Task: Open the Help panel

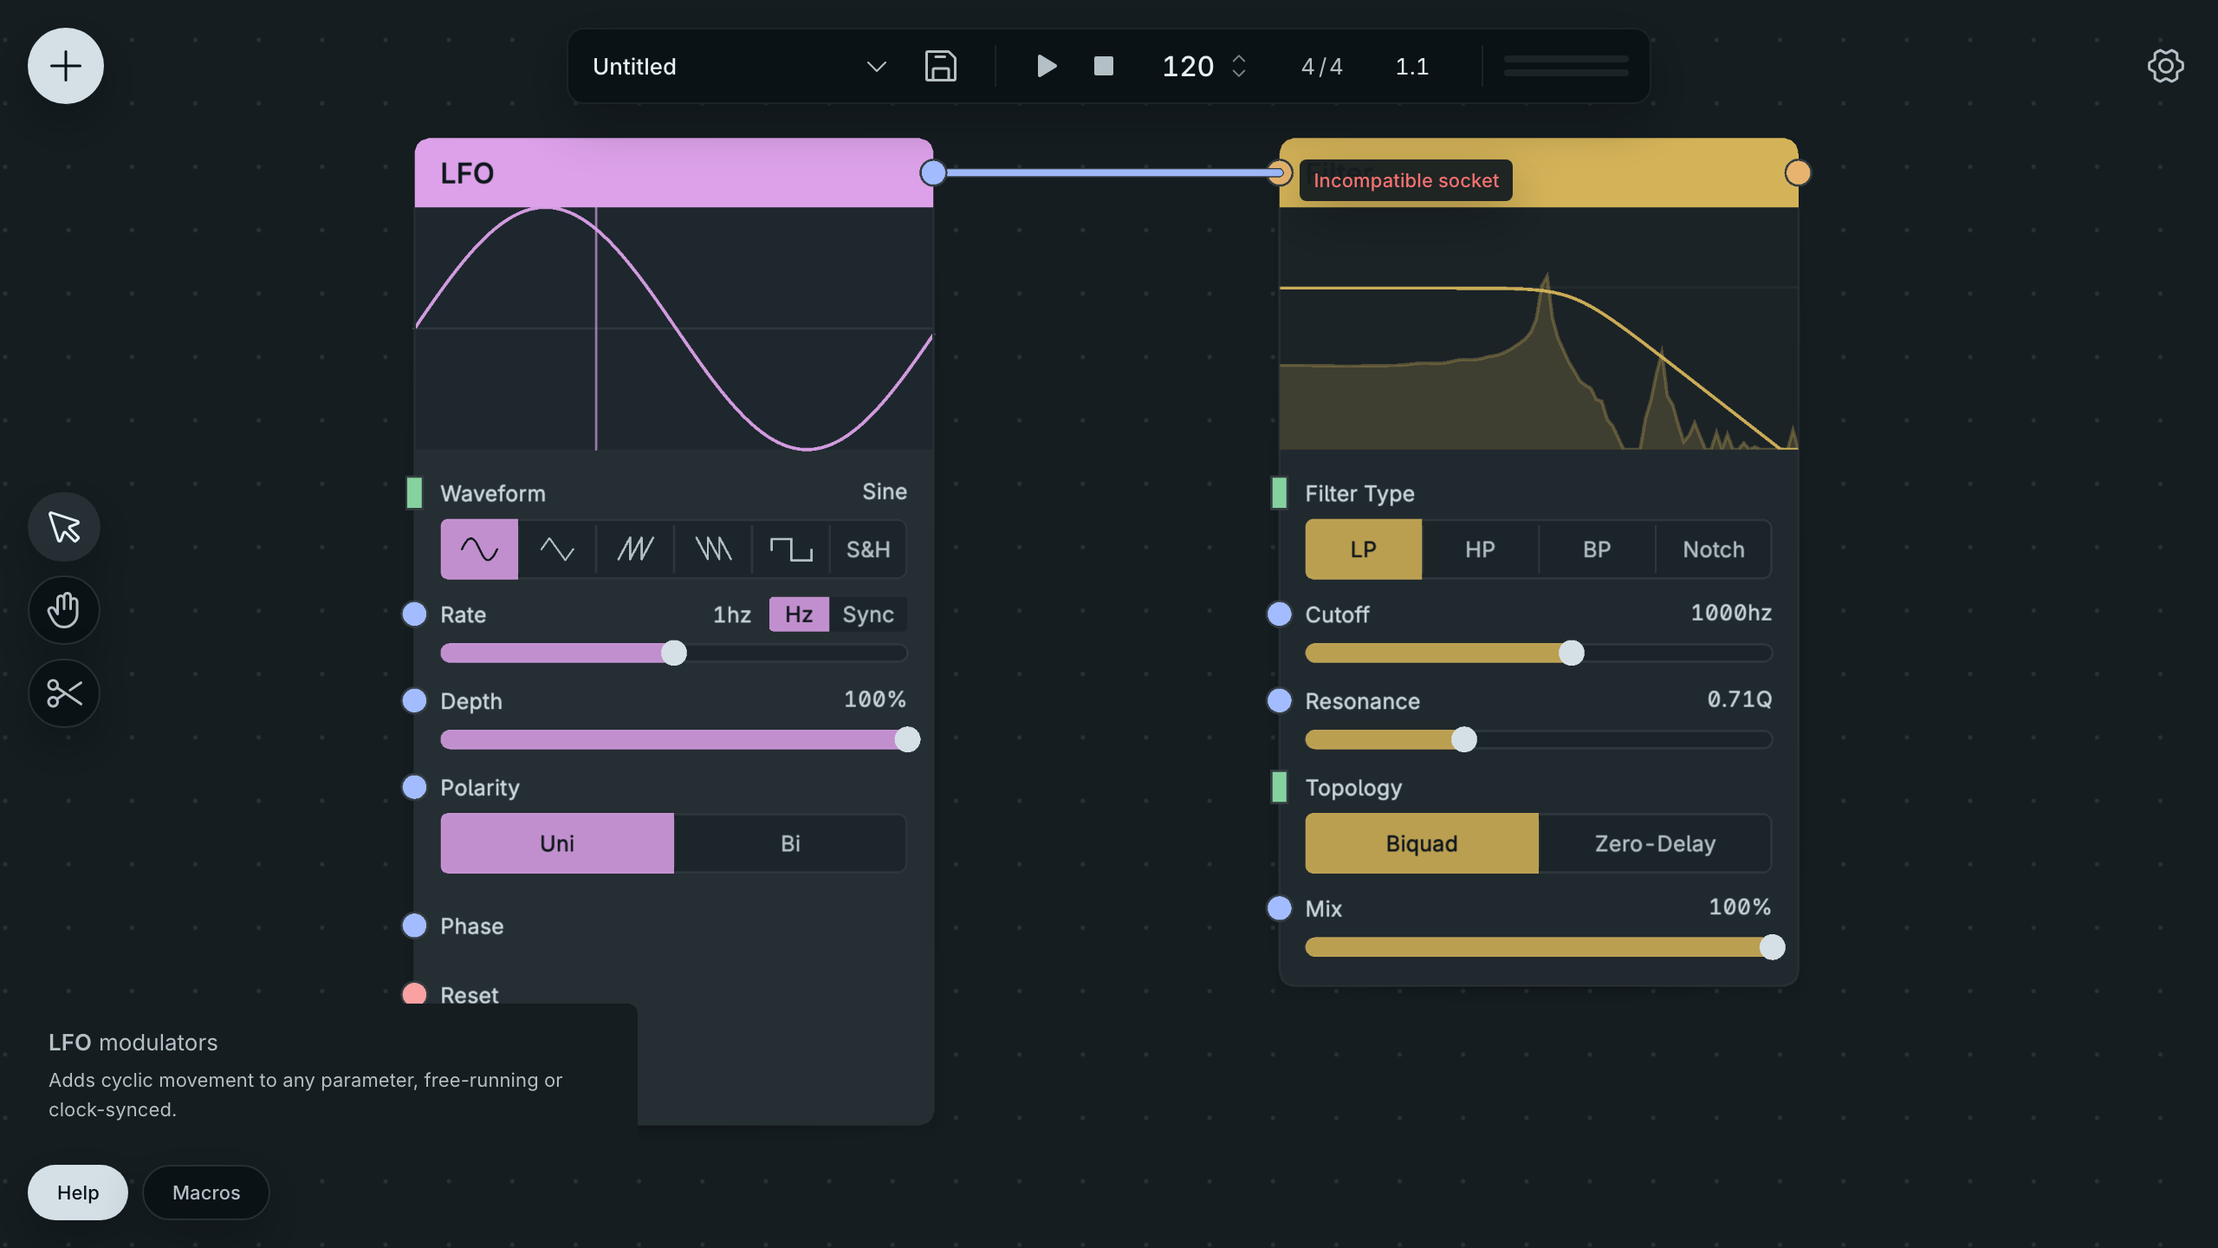Action: coord(78,1193)
